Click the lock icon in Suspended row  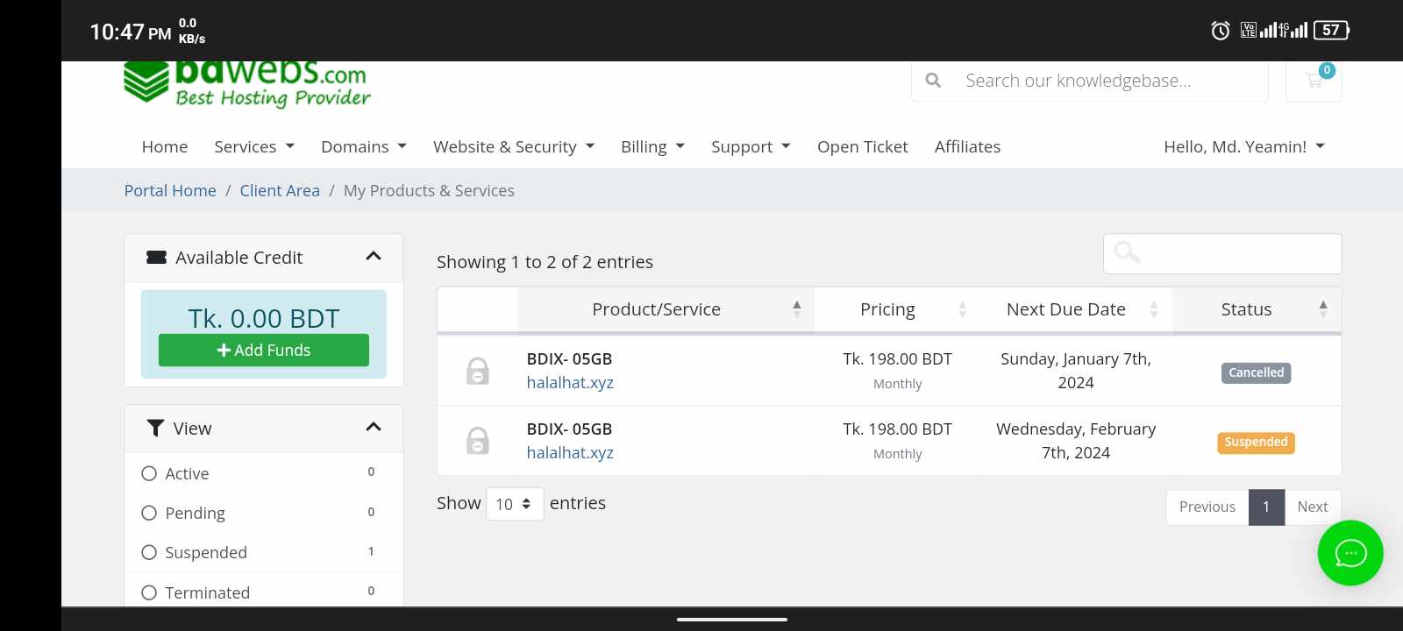pyautogui.click(x=477, y=440)
